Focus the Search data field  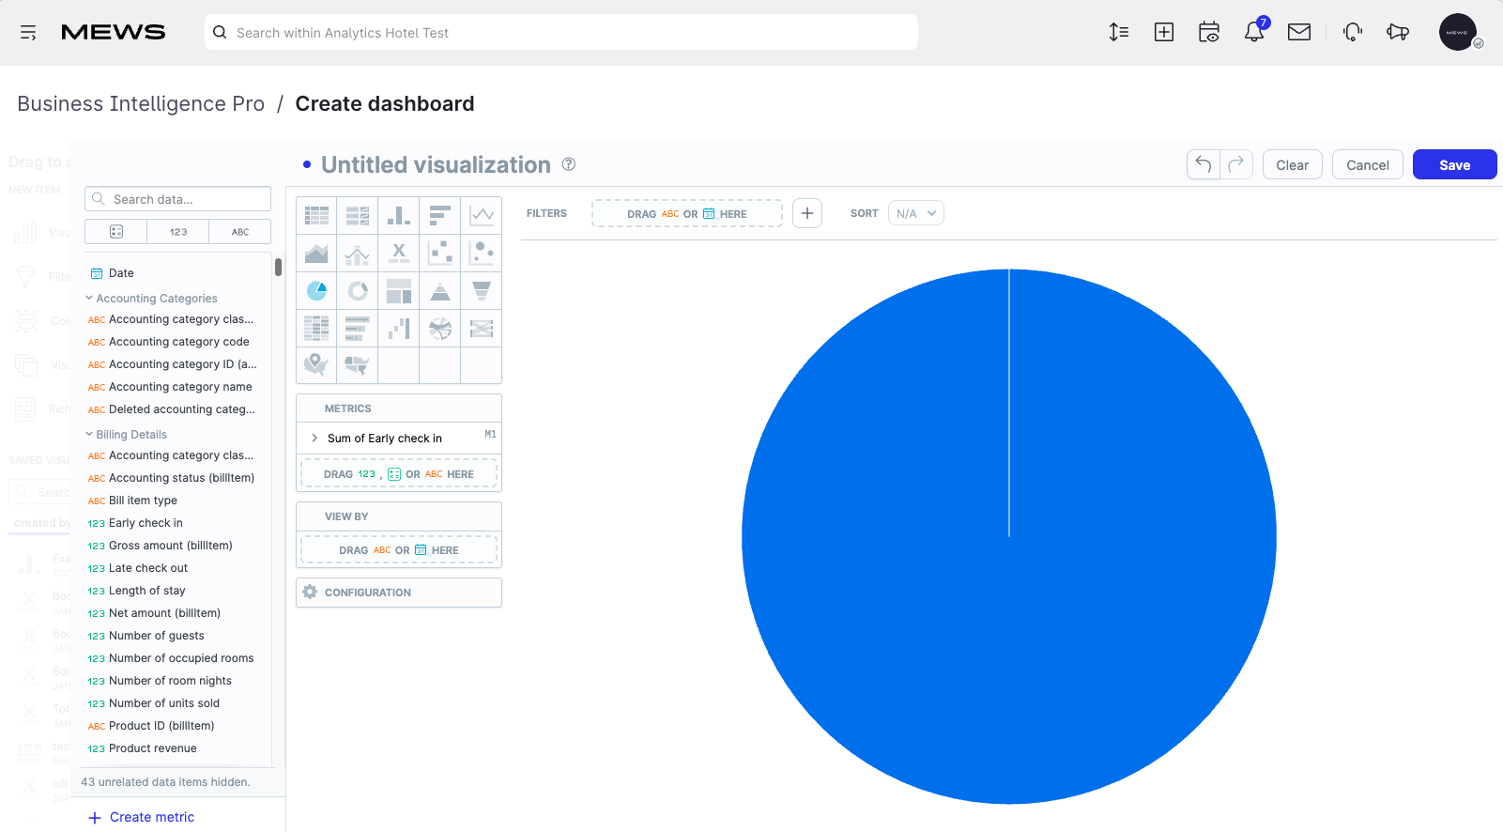click(178, 199)
